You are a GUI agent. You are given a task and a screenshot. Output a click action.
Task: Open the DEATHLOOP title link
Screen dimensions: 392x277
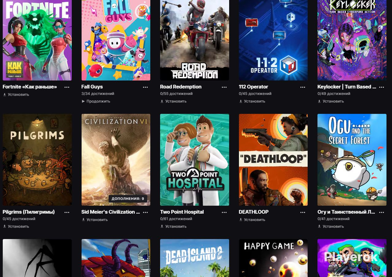tap(254, 212)
